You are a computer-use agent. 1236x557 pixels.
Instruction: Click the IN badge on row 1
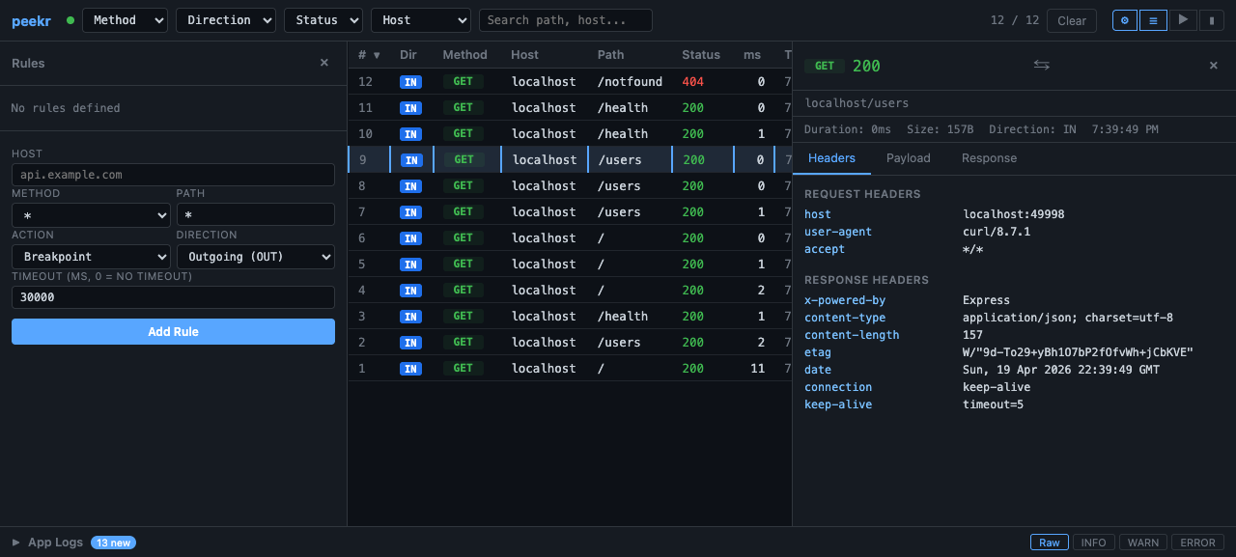410,369
